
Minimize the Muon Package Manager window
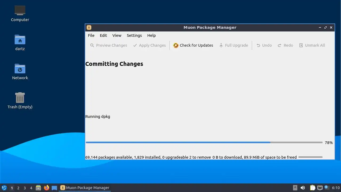coord(320,27)
